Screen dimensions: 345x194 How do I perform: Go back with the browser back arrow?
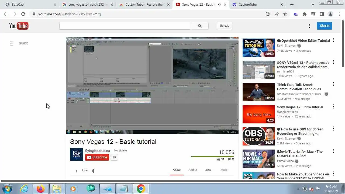pos(6,14)
